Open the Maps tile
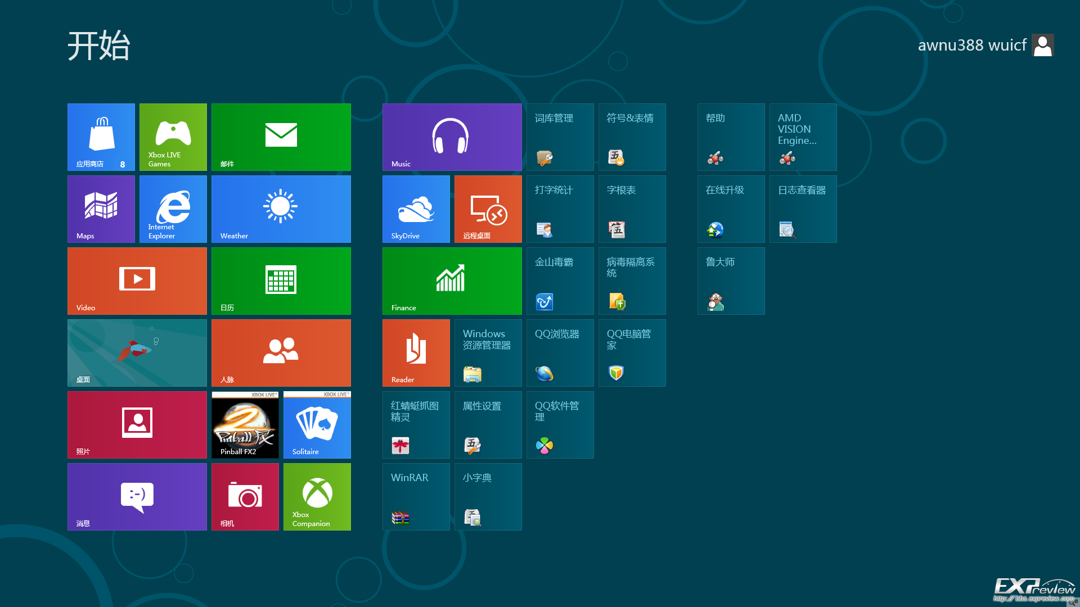Screen dimensions: 1080x607 pyautogui.click(x=101, y=209)
